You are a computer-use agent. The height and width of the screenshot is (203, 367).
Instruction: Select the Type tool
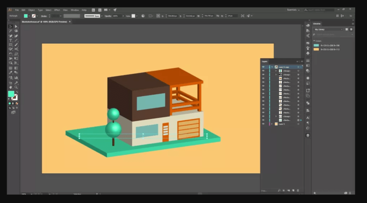[11, 40]
